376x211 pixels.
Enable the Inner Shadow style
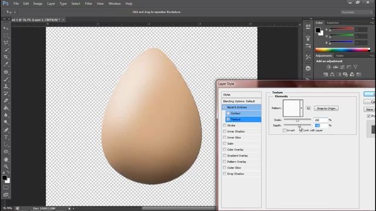pyautogui.click(x=224, y=131)
